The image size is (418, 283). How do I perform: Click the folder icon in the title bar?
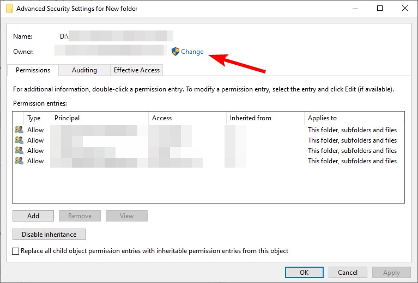(x=9, y=8)
